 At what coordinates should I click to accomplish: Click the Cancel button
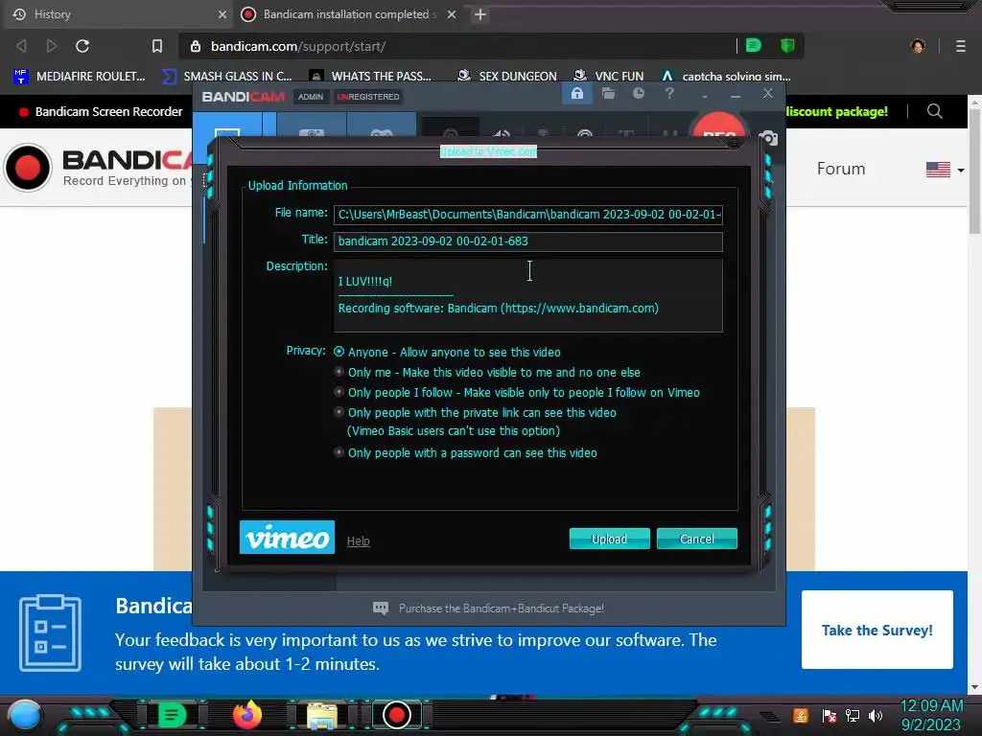[x=696, y=539]
